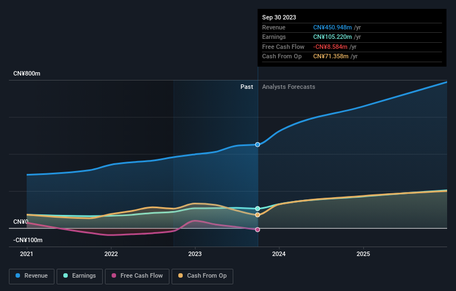Click the Past section label

[x=247, y=87]
